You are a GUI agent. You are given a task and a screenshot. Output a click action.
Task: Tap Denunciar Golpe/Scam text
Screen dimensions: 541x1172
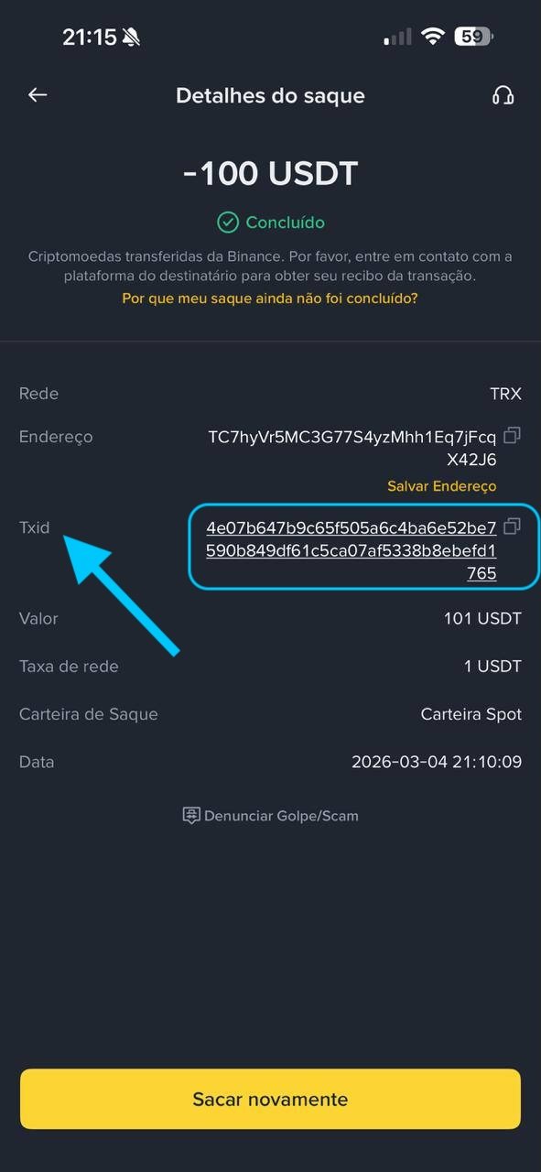point(281,815)
